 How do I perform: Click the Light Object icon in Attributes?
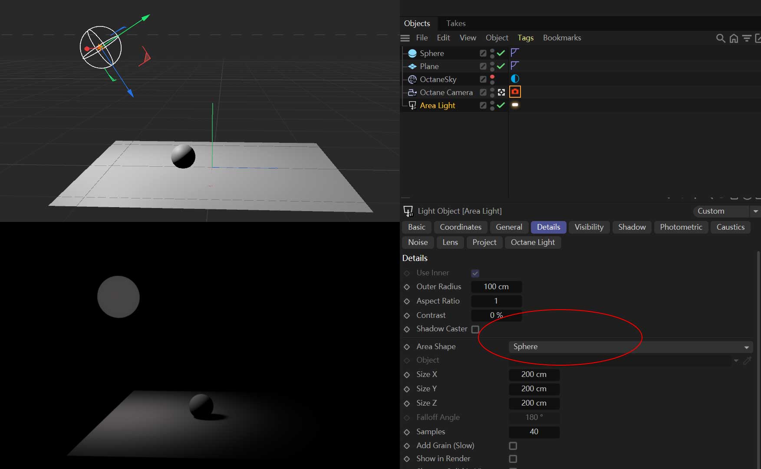(408, 211)
